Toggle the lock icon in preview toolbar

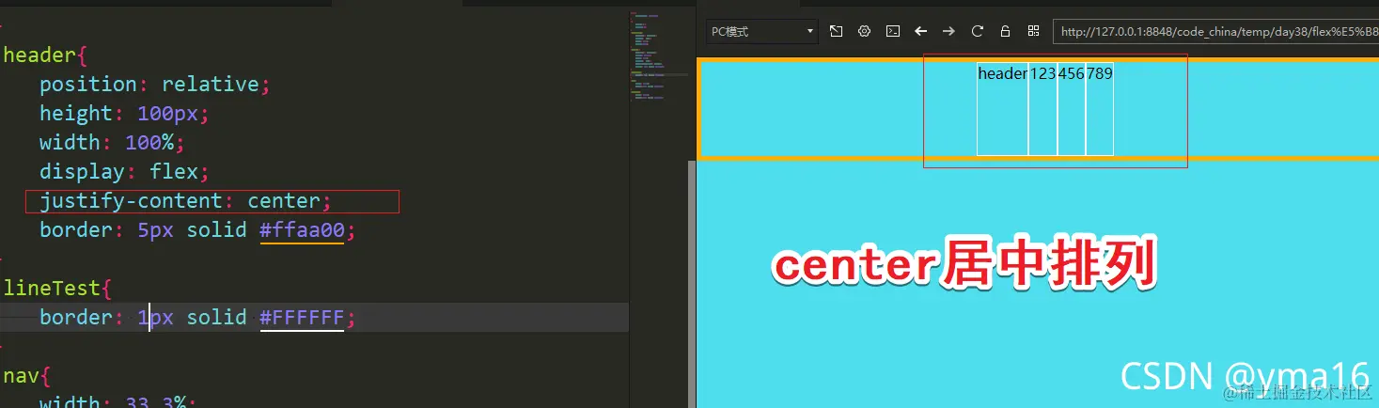point(1005,31)
